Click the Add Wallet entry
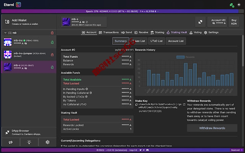245x153 pixels. [x=29, y=22]
